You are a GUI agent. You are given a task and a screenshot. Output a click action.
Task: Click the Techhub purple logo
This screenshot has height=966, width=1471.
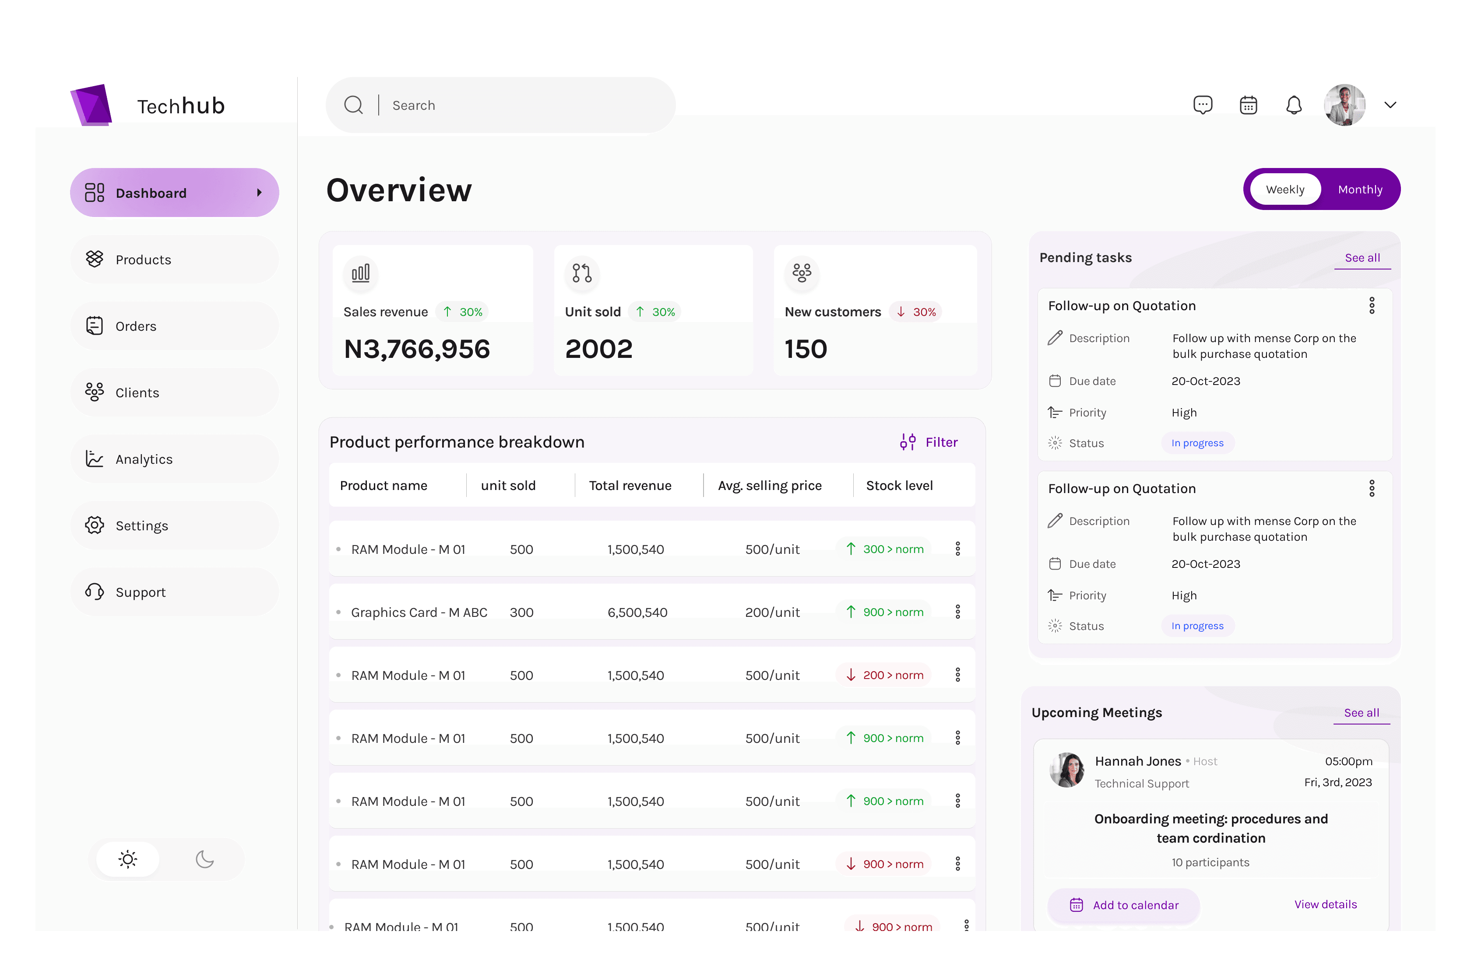point(91,105)
